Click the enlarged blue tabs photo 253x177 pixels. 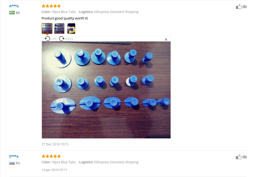[x=106, y=90]
